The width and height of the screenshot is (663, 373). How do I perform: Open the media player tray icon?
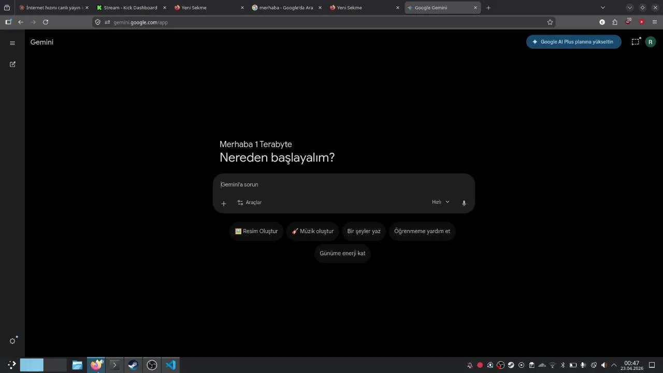pyautogui.click(x=522, y=365)
